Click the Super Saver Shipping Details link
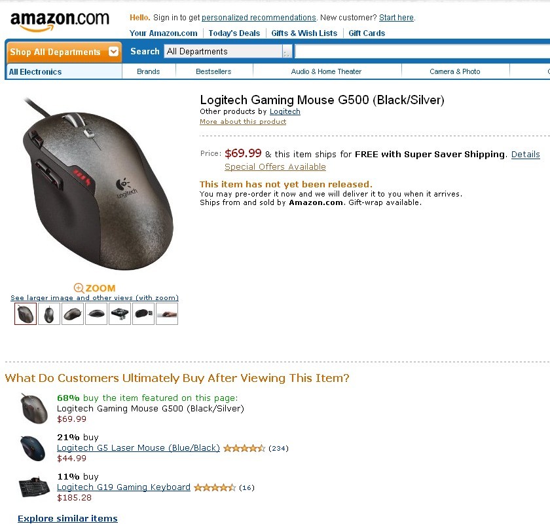The image size is (550, 528). (525, 155)
